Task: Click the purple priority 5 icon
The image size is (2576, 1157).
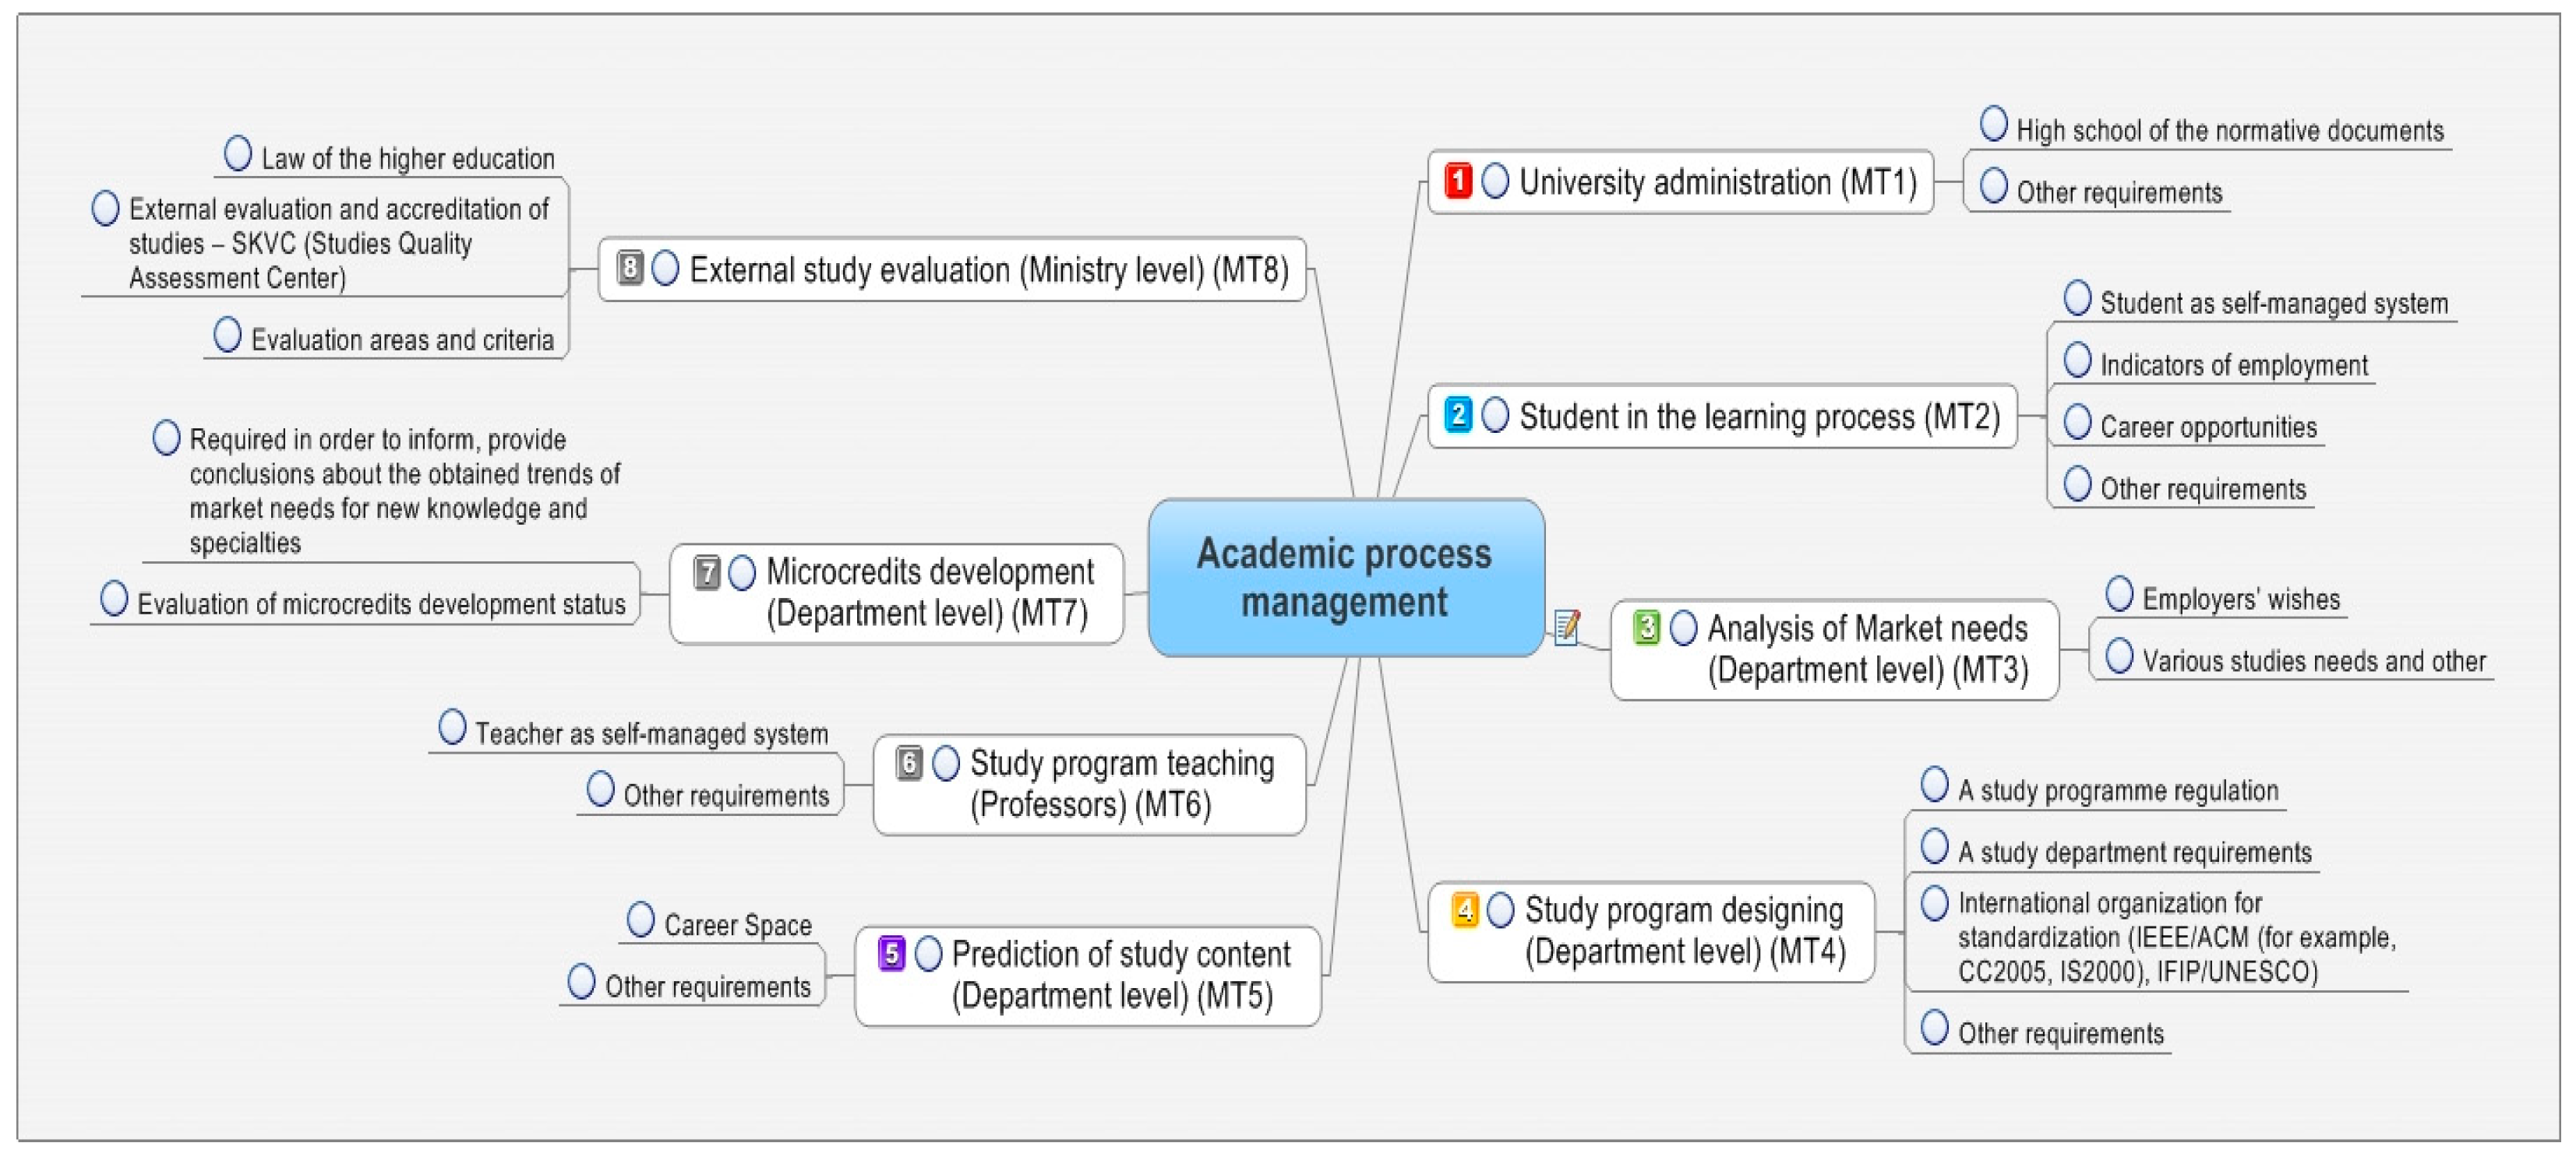Action: pyautogui.click(x=891, y=953)
